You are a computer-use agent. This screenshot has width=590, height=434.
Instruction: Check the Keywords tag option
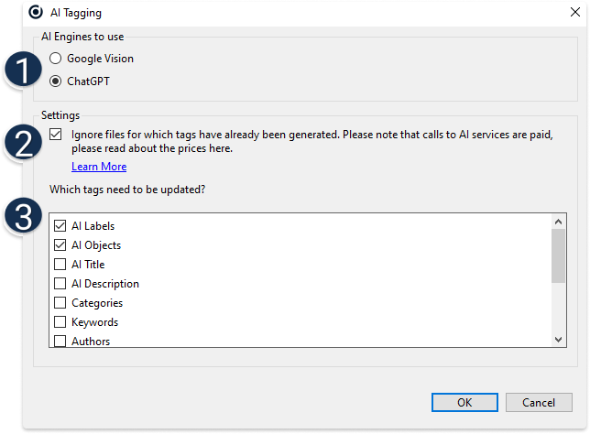pos(60,322)
